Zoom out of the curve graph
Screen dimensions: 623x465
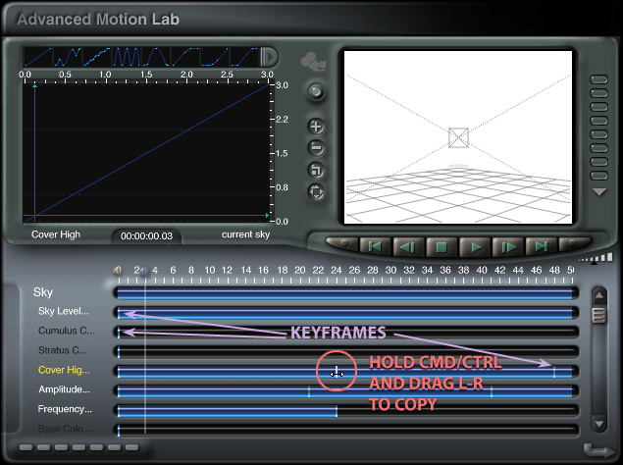pyautogui.click(x=316, y=148)
